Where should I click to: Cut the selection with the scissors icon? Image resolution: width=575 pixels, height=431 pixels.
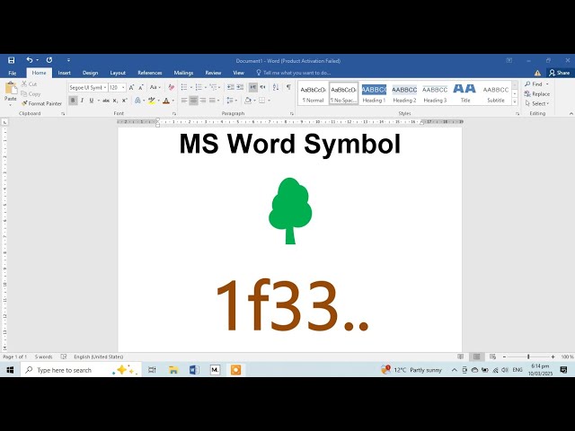[24, 84]
